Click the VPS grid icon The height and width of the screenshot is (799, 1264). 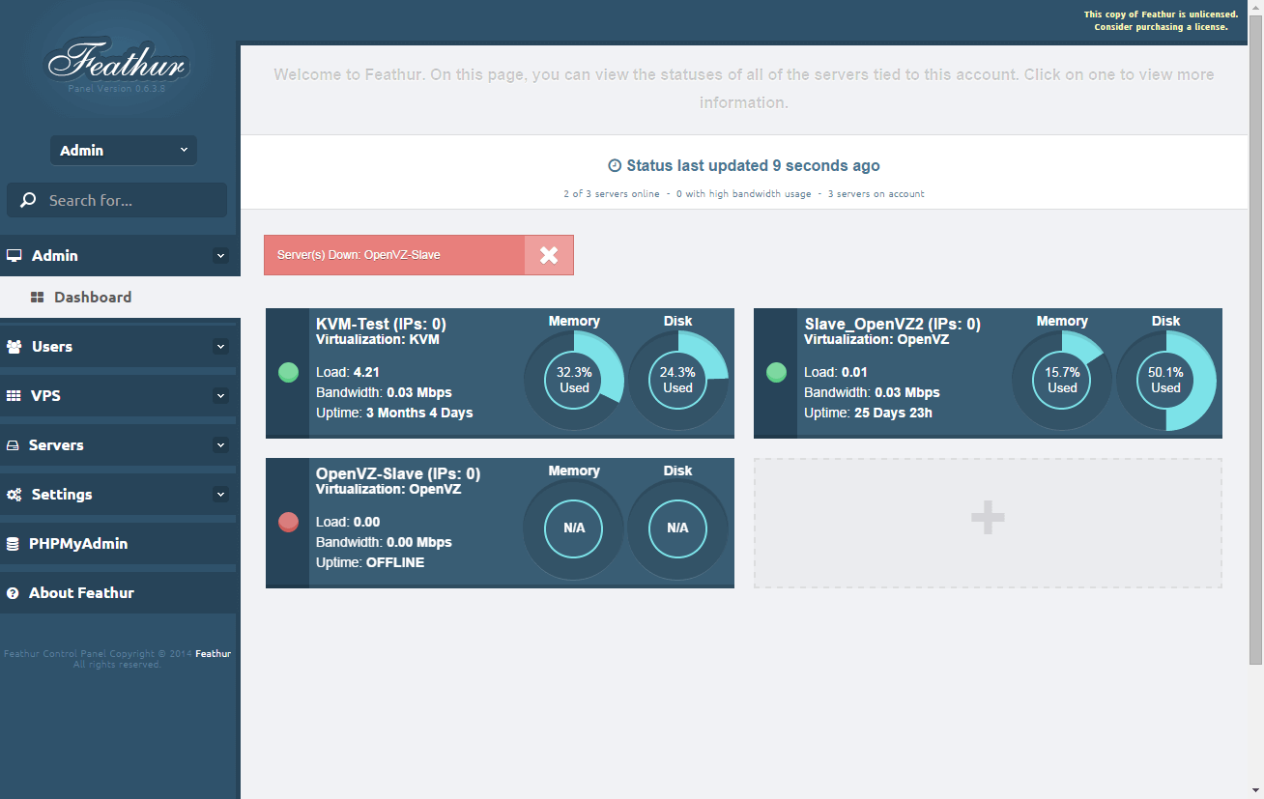point(14,395)
